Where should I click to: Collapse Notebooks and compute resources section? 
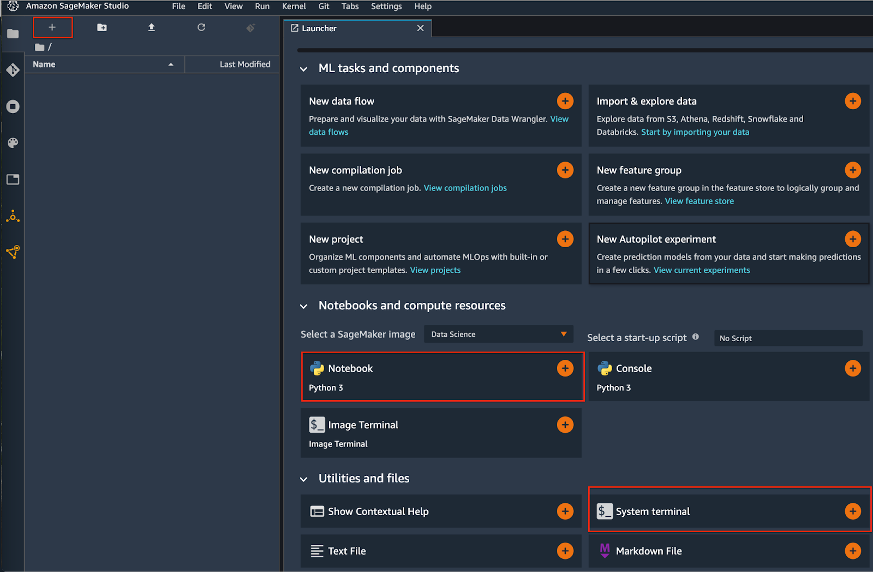pyautogui.click(x=304, y=306)
